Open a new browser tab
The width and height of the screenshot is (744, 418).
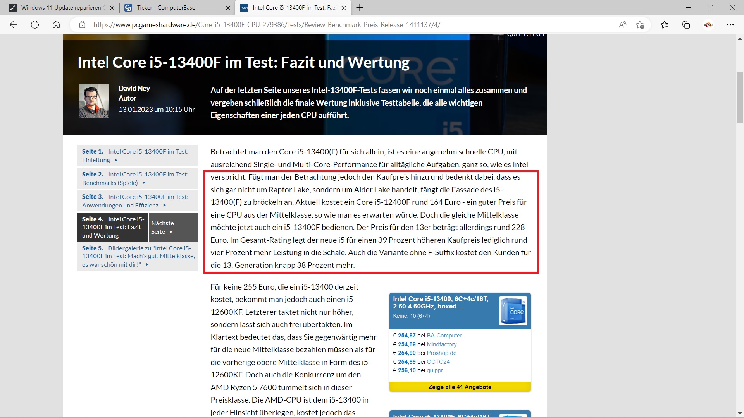click(x=360, y=8)
